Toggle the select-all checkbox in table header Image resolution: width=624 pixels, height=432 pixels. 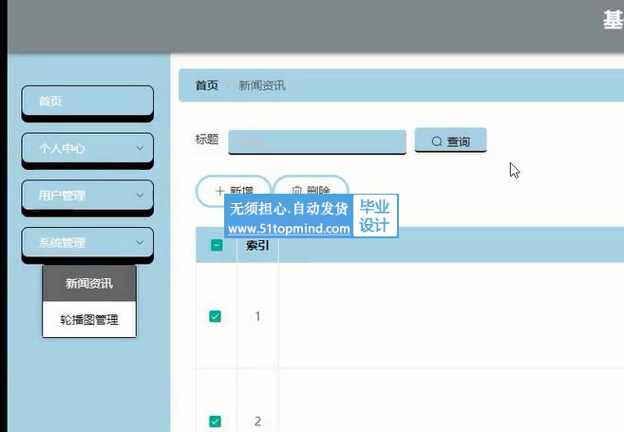[x=217, y=245]
